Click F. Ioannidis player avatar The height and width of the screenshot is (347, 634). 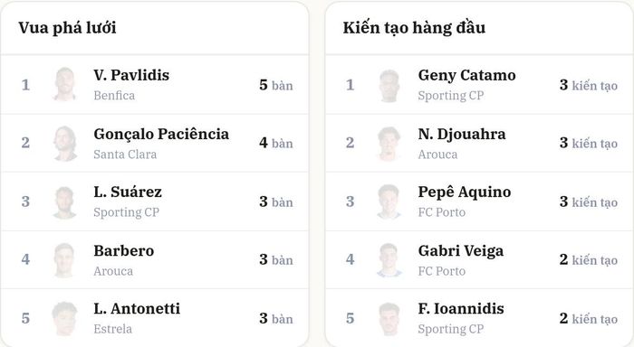pyautogui.click(x=389, y=318)
